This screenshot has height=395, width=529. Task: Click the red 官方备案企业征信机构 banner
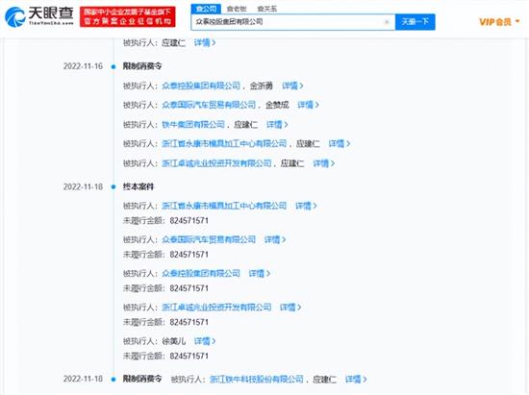click(128, 16)
